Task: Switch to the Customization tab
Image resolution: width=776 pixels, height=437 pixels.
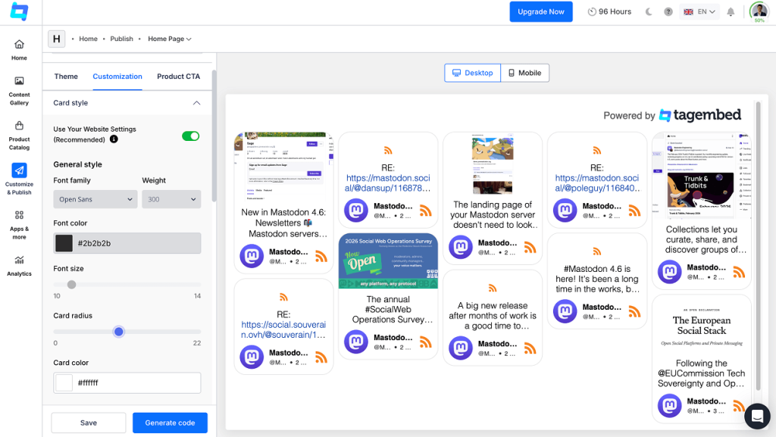Action: click(x=117, y=76)
